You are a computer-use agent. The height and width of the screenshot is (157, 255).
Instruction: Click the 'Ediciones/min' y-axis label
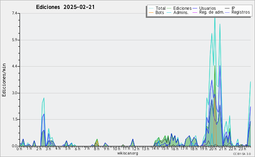[4, 80]
